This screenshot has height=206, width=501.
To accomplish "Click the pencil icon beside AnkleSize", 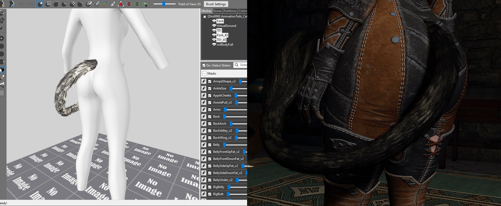I will [204, 88].
